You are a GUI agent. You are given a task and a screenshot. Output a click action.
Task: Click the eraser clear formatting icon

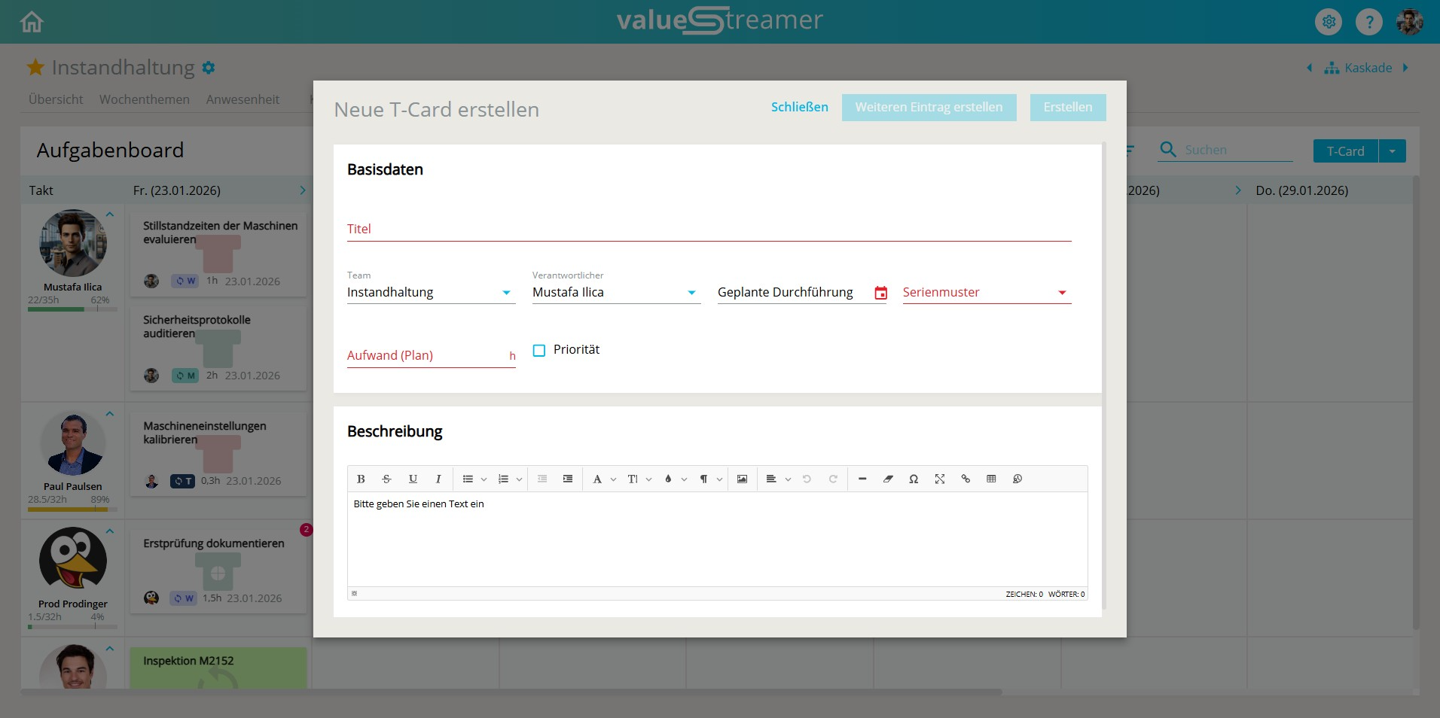pyautogui.click(x=888, y=479)
